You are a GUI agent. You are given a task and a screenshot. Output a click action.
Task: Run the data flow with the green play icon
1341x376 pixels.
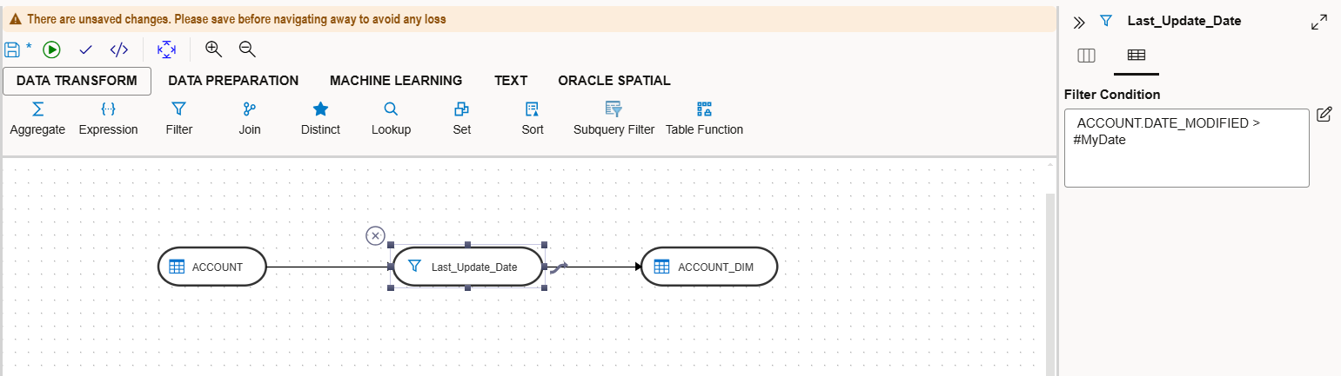[x=51, y=49]
